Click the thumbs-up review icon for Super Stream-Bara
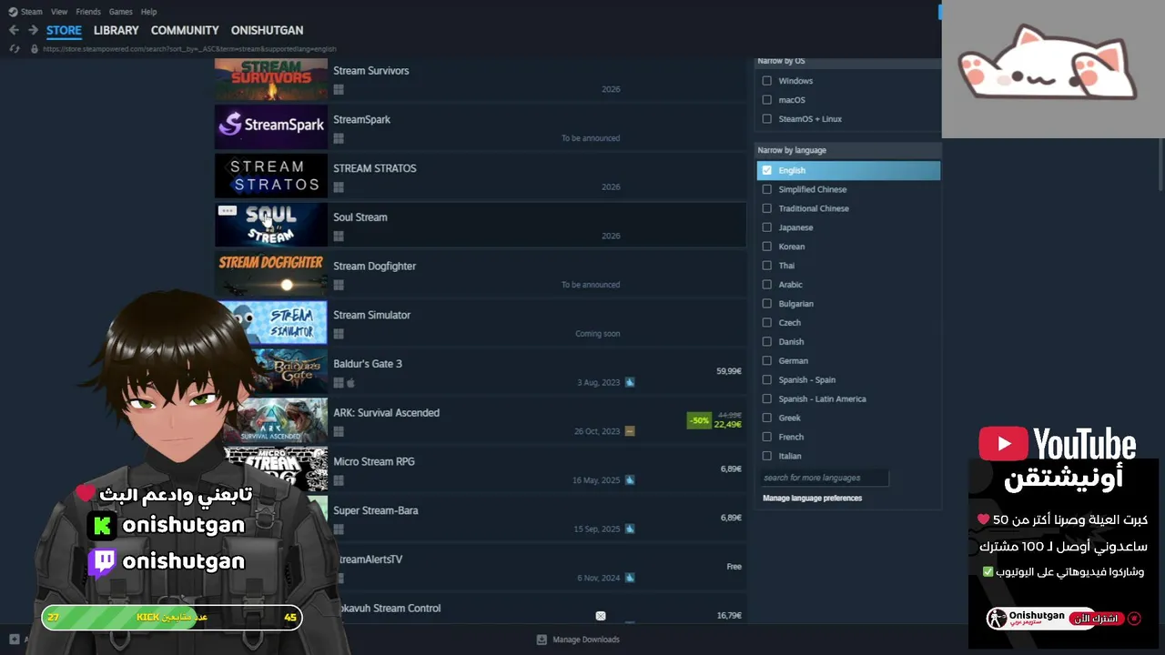Image resolution: width=1165 pixels, height=655 pixels. 630,529
